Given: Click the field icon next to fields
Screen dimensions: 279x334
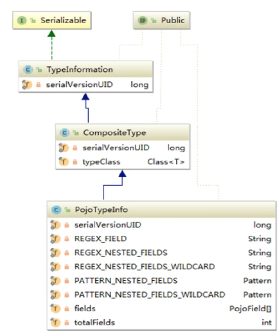Looking at the screenshot, I should [x=55, y=308].
